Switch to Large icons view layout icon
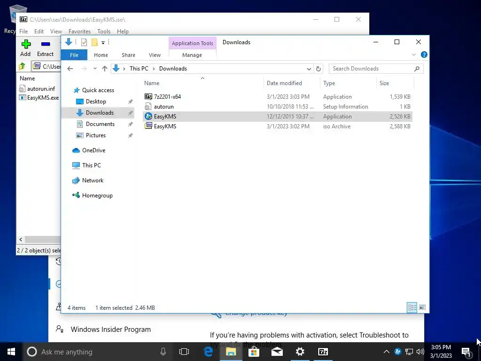 coord(422,307)
